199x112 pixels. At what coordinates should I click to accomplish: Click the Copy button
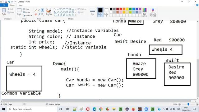pos(11,12)
